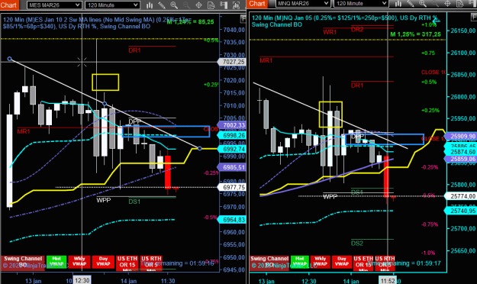Screen dimensions: 477x284
Task: Select zoom in magnifier in MNQ chart toolbar
Action: click(x=423, y=3)
